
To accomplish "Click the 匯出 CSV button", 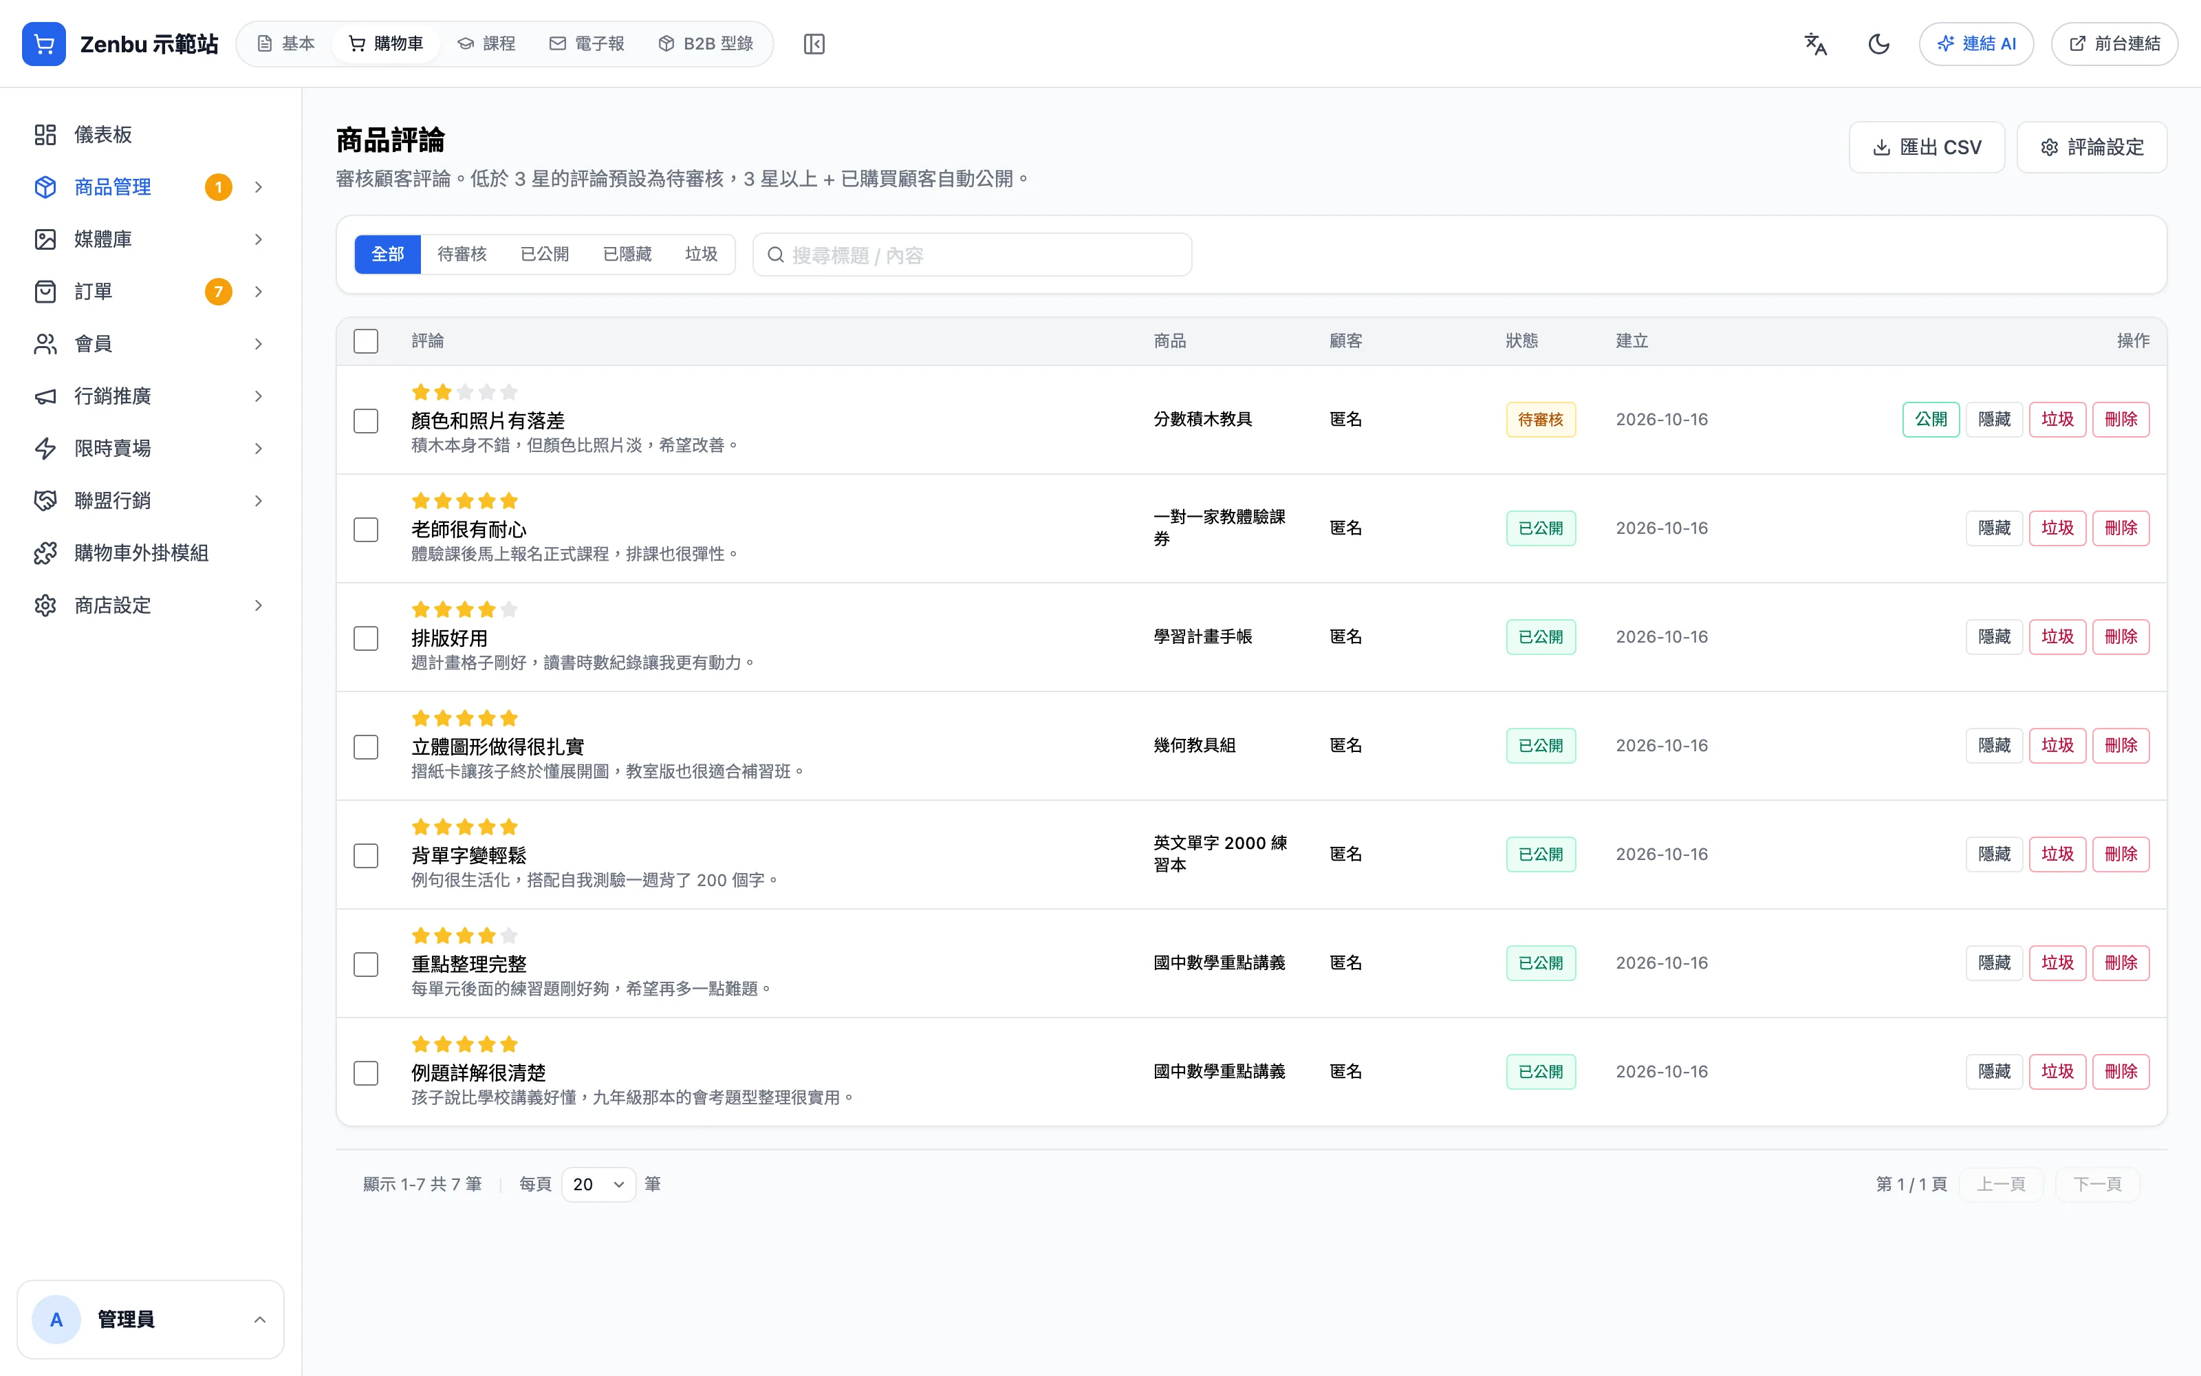I will [1927, 147].
